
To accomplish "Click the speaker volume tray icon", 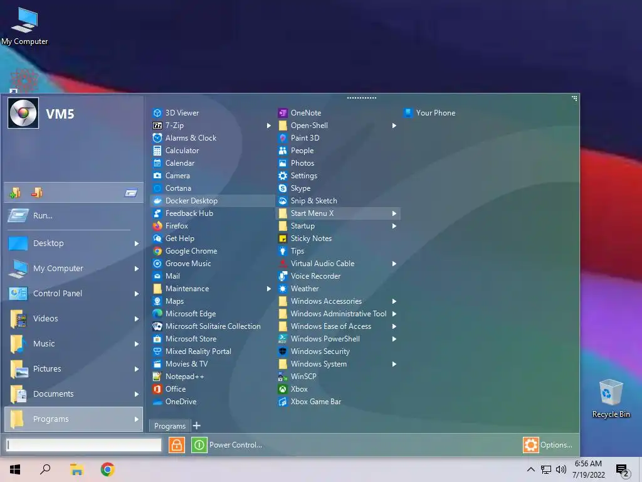I will click(x=561, y=469).
